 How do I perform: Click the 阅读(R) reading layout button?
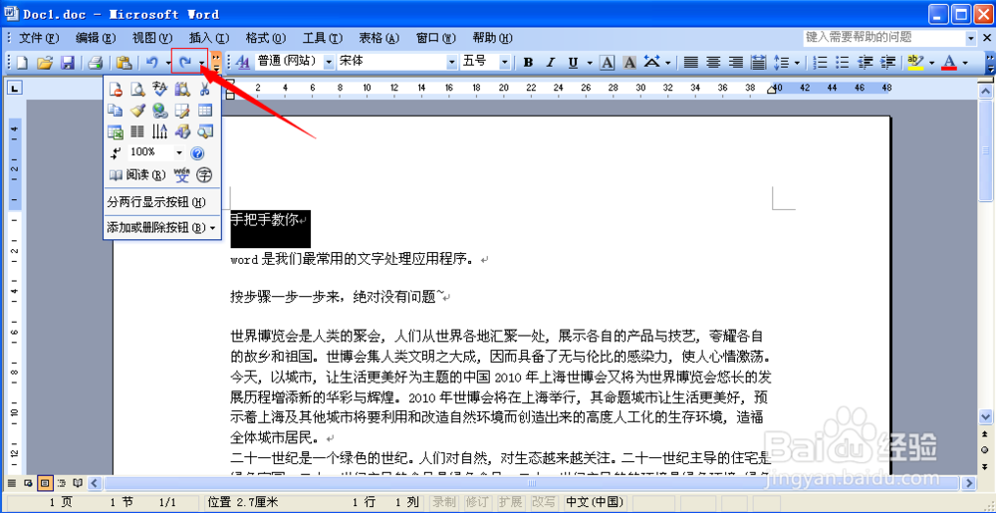[137, 174]
